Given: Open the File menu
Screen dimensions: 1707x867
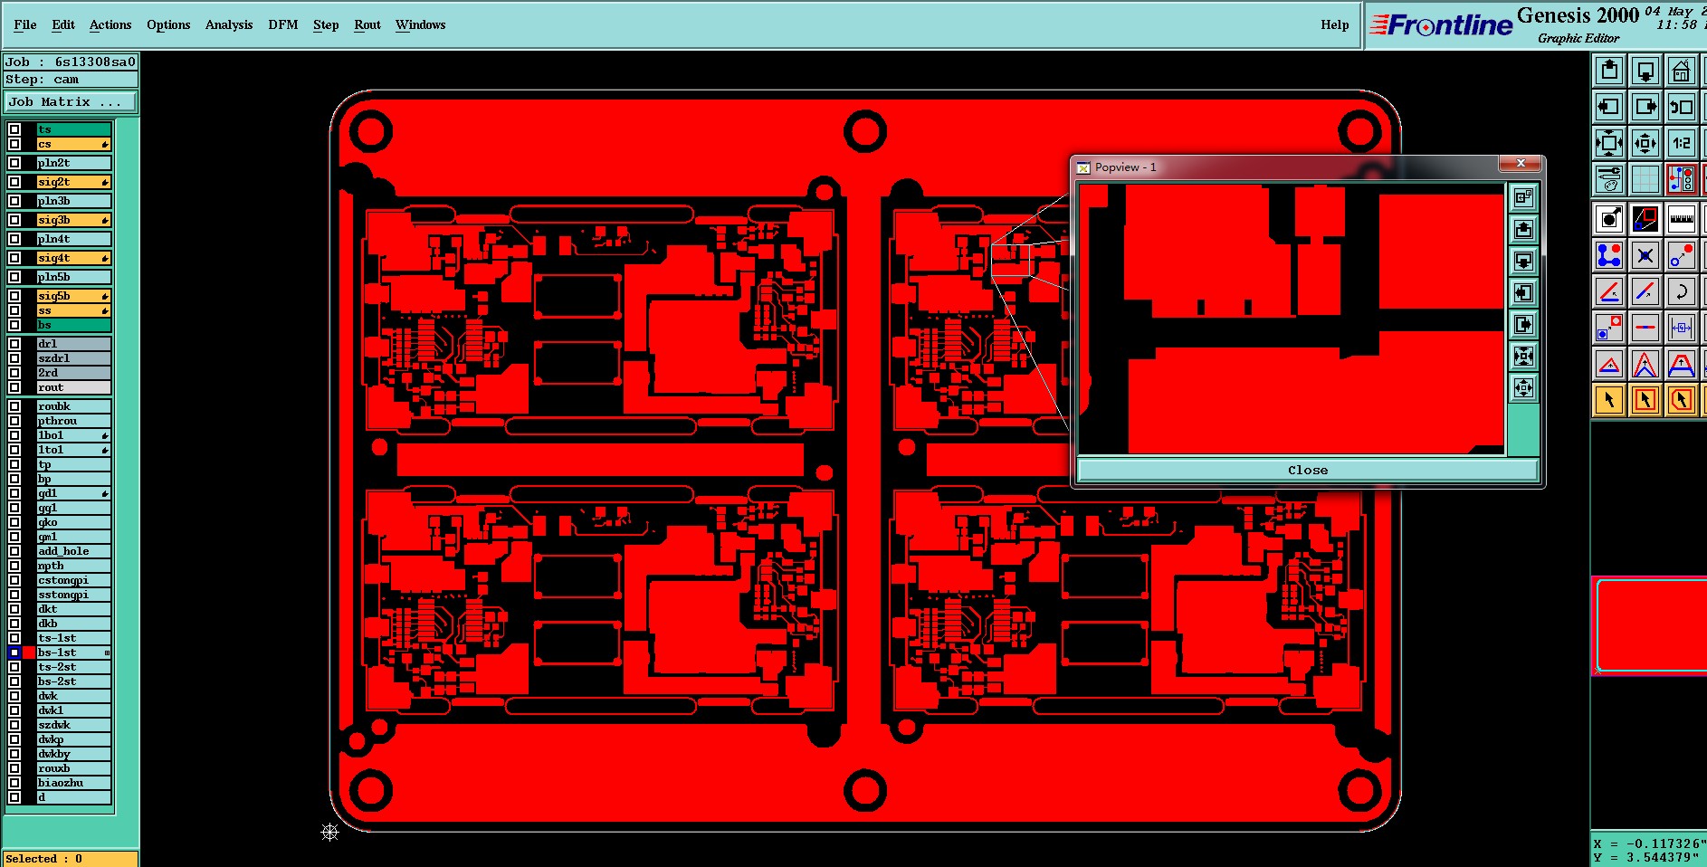Looking at the screenshot, I should [25, 24].
